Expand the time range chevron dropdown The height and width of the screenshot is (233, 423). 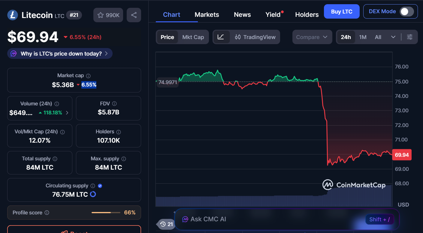tap(394, 37)
